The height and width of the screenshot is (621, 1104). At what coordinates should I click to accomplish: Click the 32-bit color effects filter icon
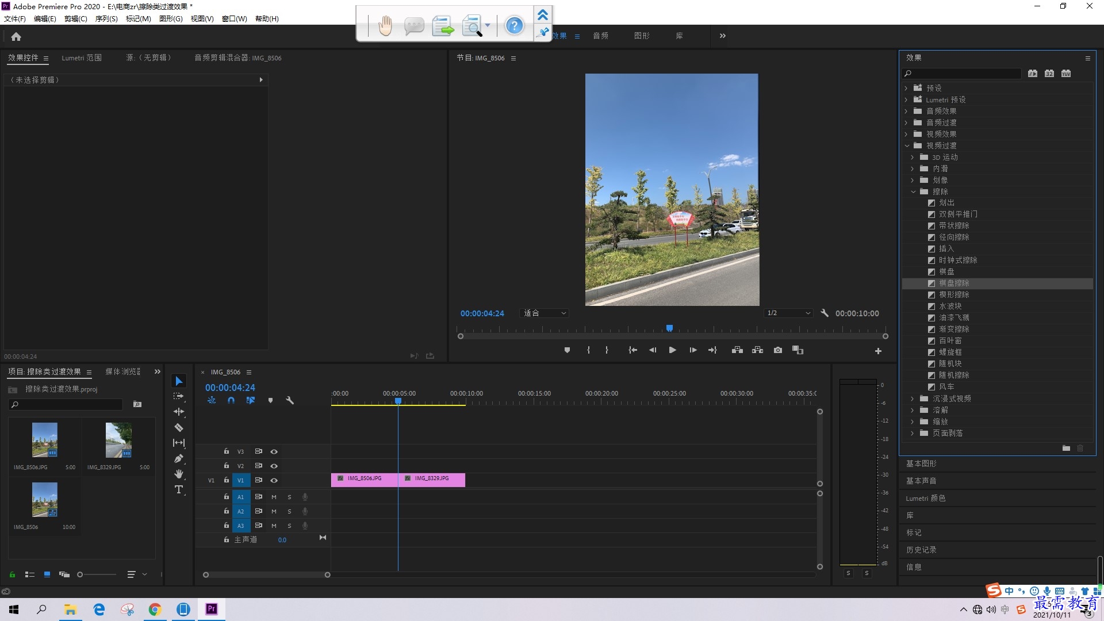pyautogui.click(x=1049, y=74)
